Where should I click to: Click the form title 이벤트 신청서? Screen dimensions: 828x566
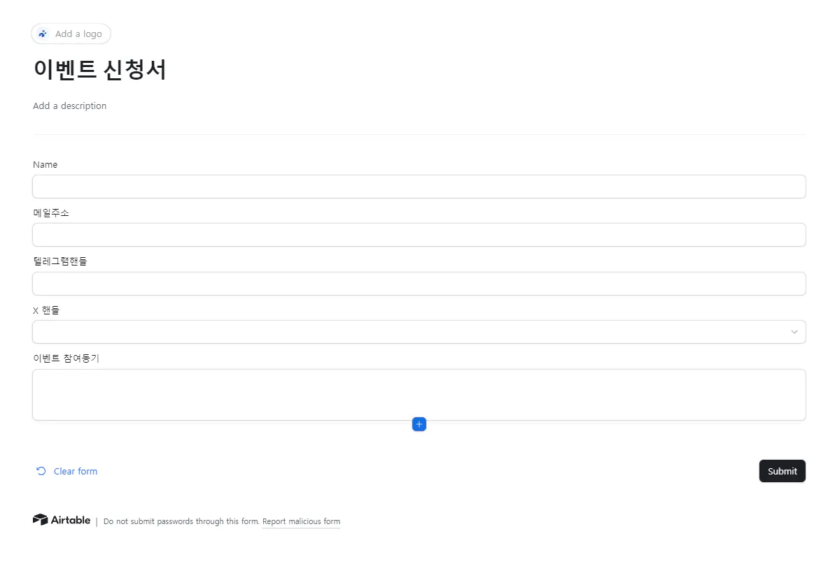pyautogui.click(x=99, y=70)
